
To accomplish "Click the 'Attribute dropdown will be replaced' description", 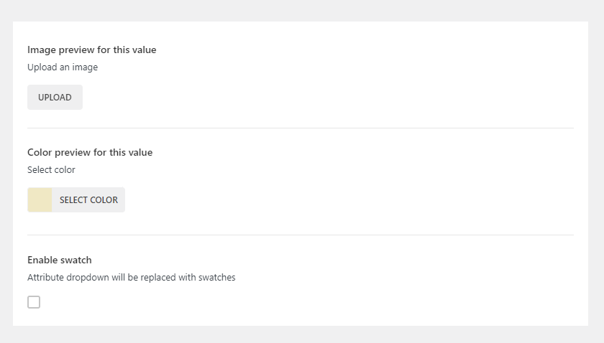I will (131, 278).
